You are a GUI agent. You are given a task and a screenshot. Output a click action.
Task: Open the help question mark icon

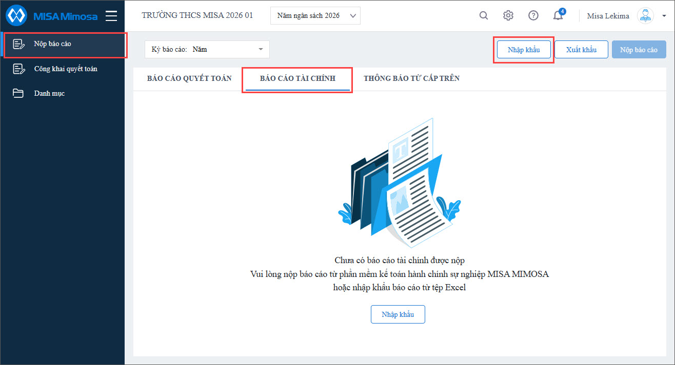click(x=533, y=15)
